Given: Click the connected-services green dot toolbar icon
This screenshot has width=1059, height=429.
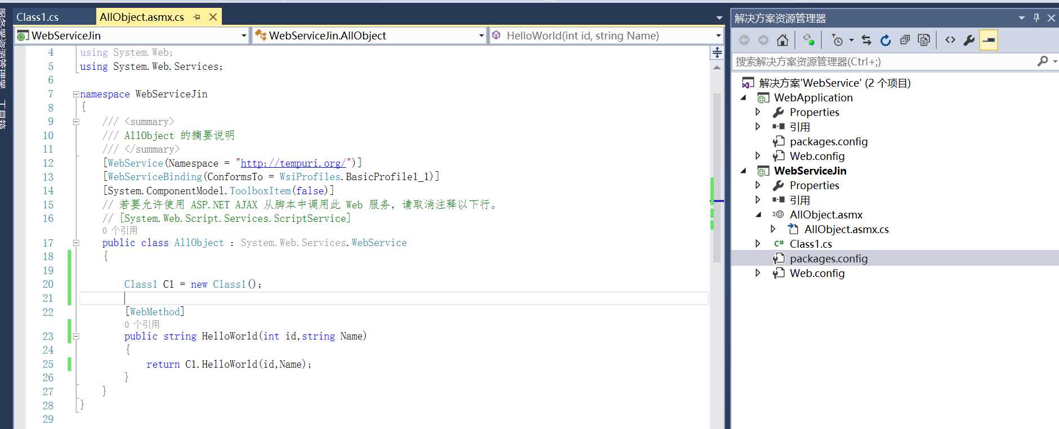Looking at the screenshot, I should pyautogui.click(x=808, y=40).
